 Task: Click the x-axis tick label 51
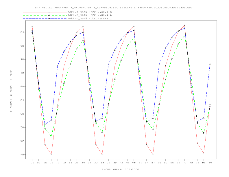[140, 163]
